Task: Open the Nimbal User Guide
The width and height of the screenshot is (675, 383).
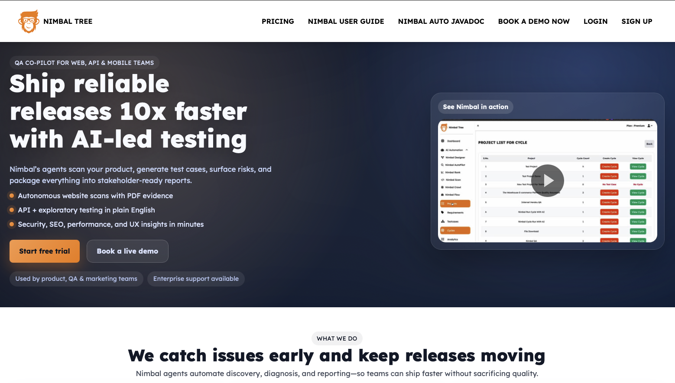Action: (x=346, y=21)
